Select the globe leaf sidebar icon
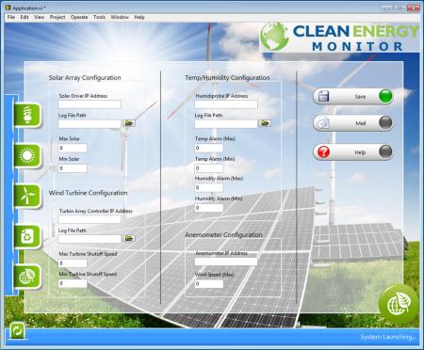The image size is (424, 350). pyautogui.click(x=27, y=277)
